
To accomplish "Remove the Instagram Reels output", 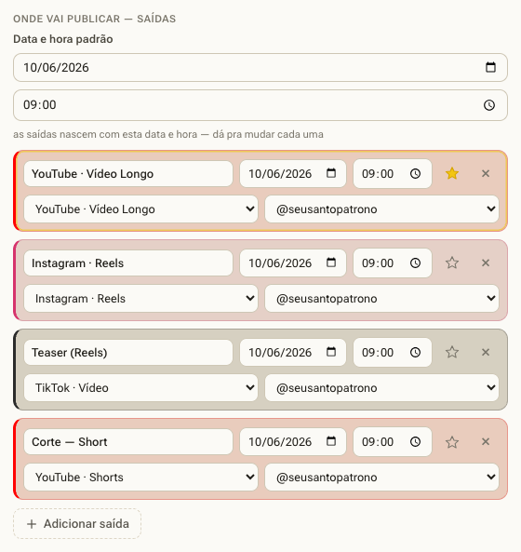I will [486, 263].
